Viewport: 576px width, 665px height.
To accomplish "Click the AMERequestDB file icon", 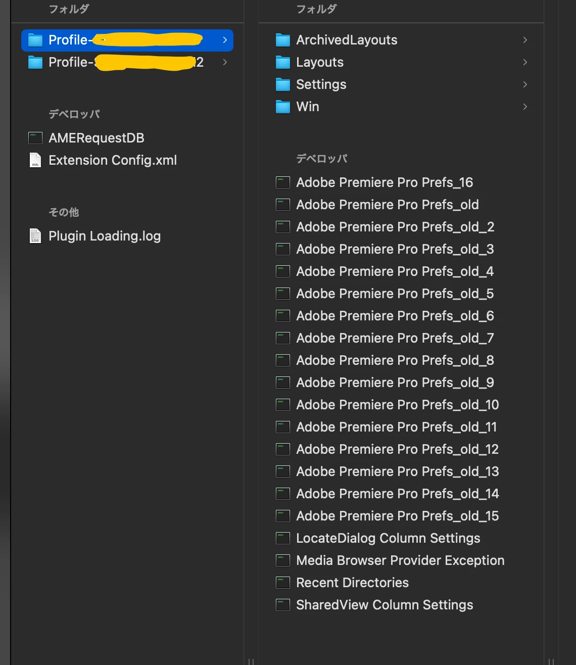I will coord(35,138).
